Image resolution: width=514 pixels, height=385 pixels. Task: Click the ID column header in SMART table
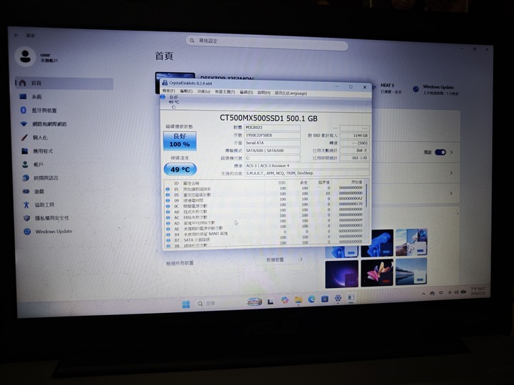pyautogui.click(x=176, y=183)
